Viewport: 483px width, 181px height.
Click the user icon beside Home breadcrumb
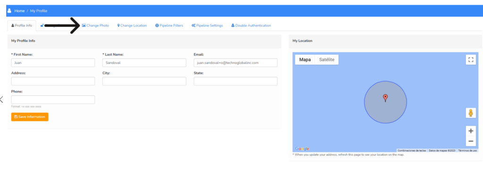pos(9,11)
